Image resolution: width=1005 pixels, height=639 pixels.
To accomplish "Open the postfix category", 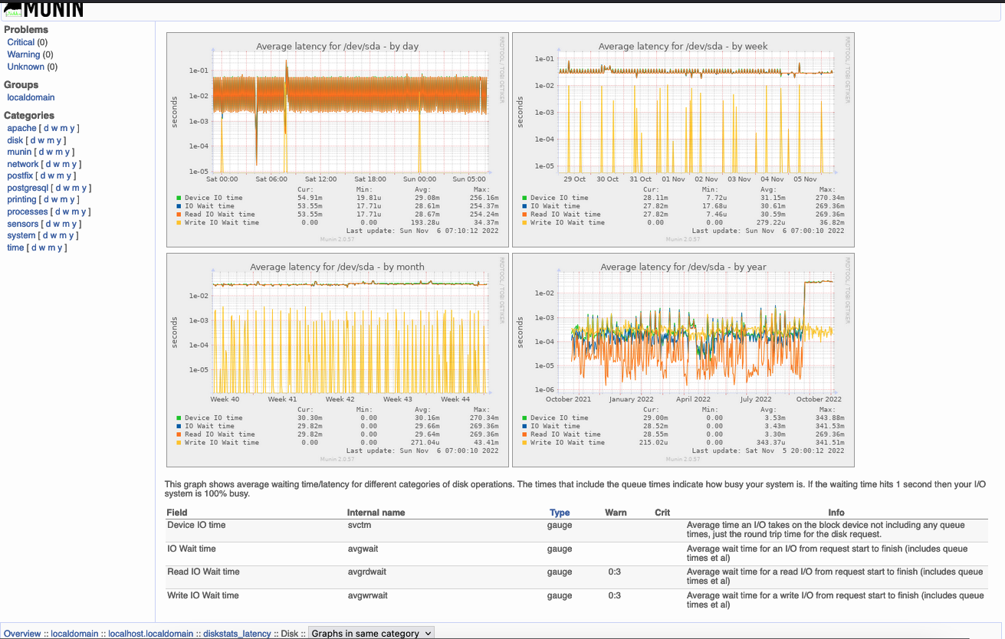I will (20, 176).
